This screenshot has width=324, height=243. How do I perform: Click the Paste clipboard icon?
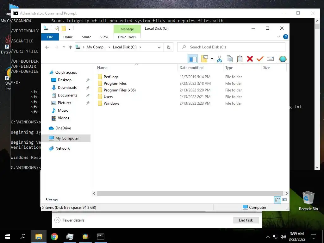(240, 59)
